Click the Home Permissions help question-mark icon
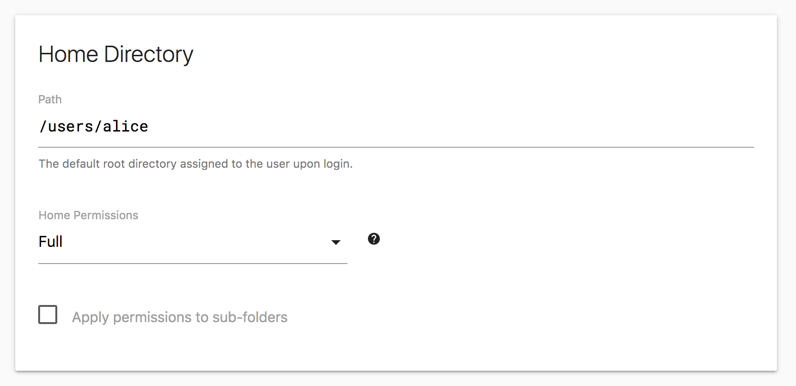This screenshot has height=386, width=796. click(374, 239)
